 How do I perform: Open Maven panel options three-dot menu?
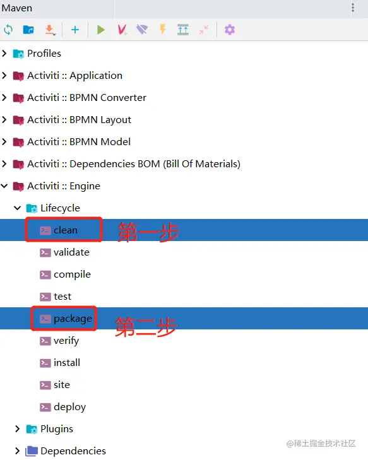[x=353, y=8]
